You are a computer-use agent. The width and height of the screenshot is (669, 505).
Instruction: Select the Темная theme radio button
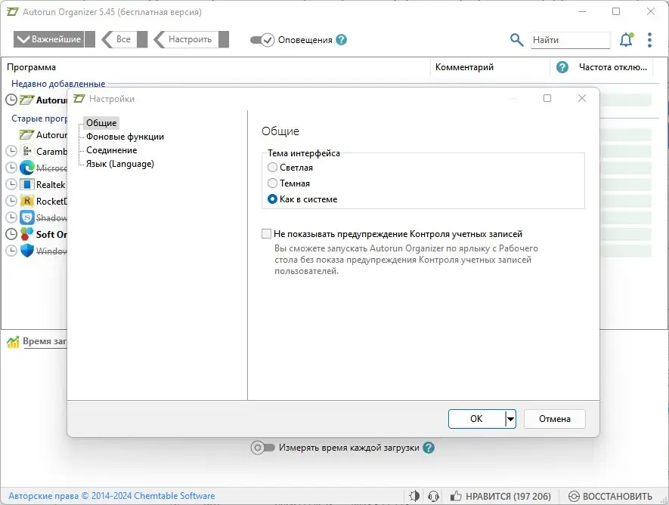pos(272,183)
